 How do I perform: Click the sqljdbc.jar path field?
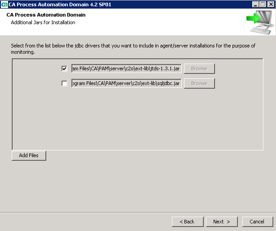[126, 83]
